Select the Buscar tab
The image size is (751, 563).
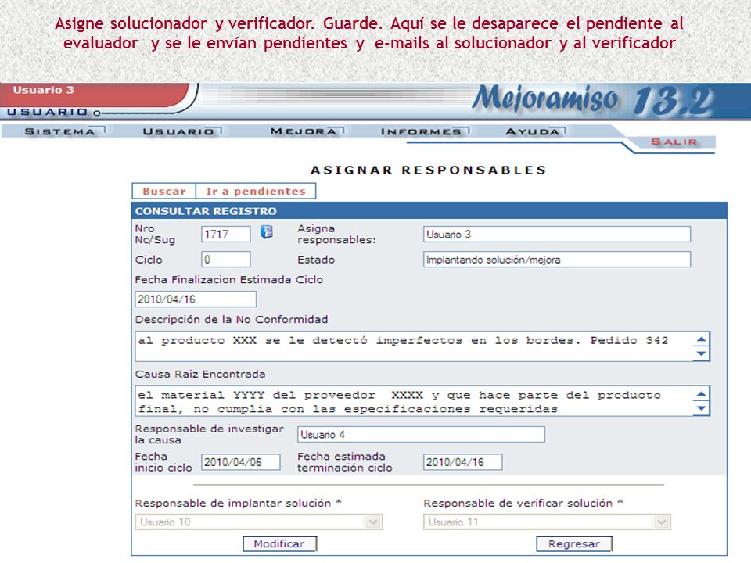pos(163,191)
